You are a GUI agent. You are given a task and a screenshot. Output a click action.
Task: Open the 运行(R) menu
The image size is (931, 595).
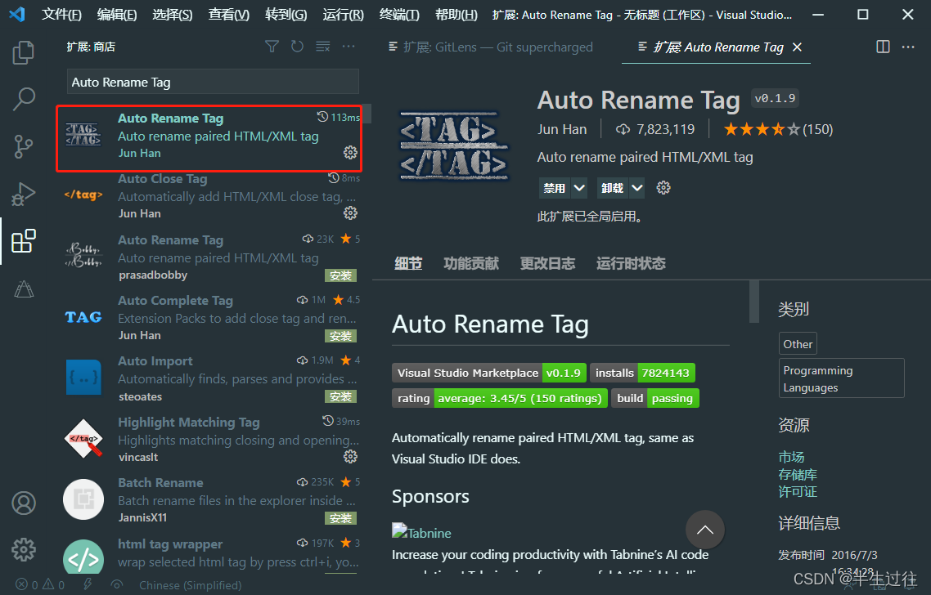click(x=343, y=15)
